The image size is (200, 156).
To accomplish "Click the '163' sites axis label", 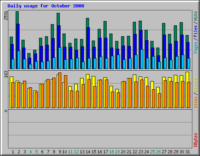I will tap(6, 74).
